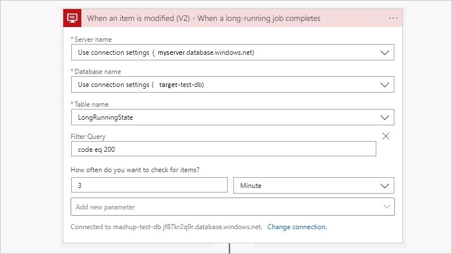
Task: Click the Filter Query label
Action: pyautogui.click(x=88, y=137)
